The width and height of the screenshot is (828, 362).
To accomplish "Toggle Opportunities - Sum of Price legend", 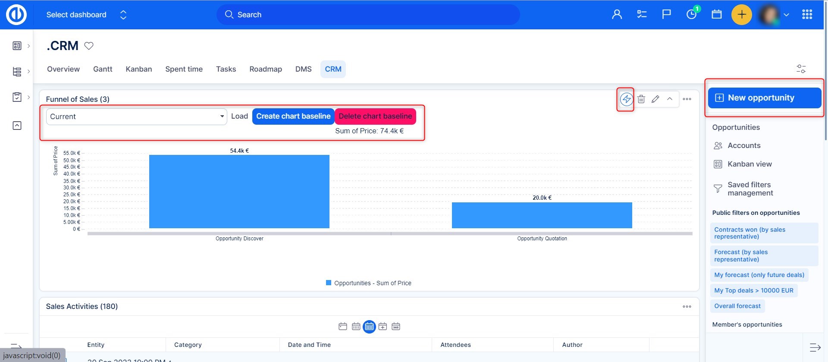I will pos(369,283).
